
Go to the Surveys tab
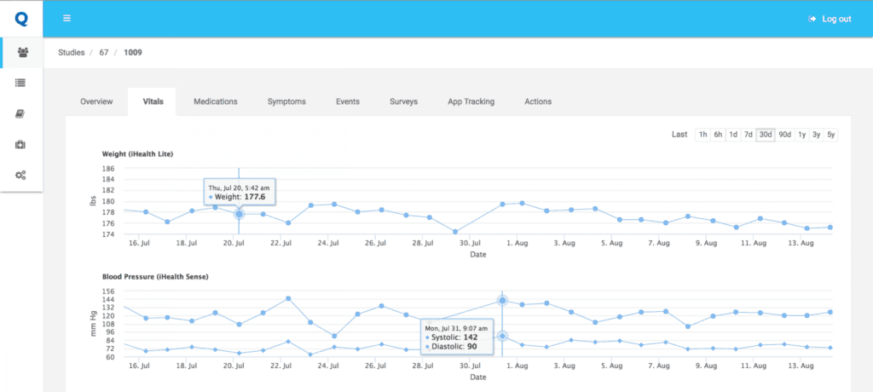[403, 102]
